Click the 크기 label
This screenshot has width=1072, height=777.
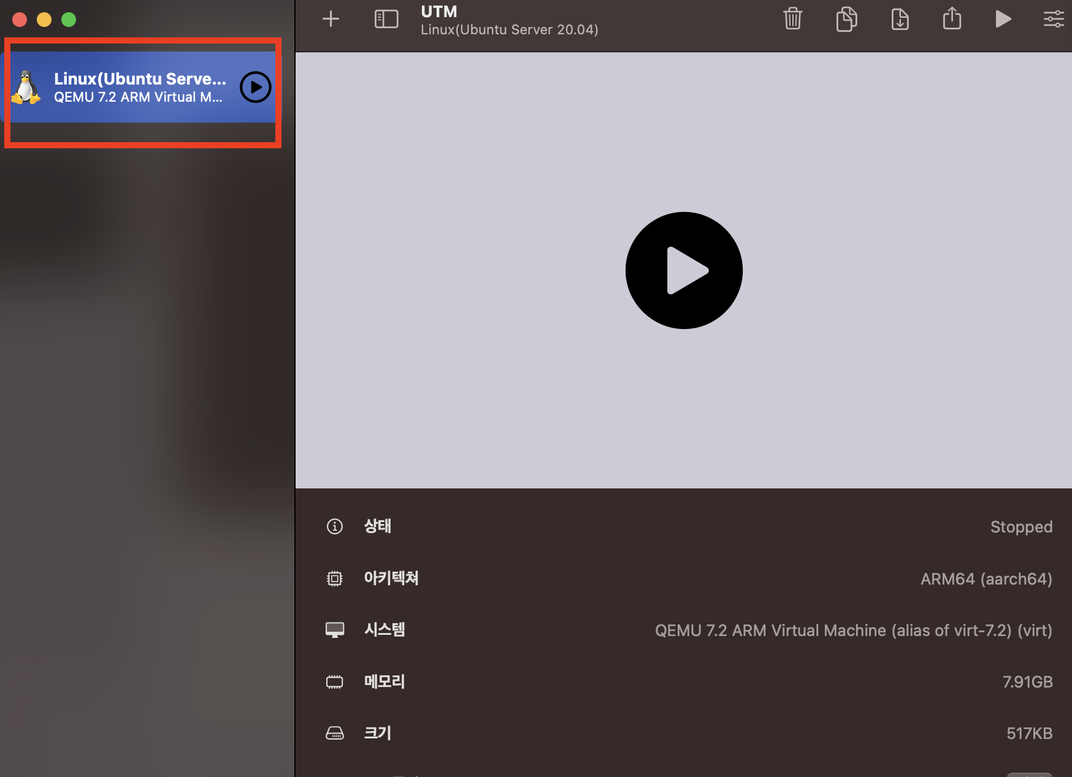pyautogui.click(x=378, y=733)
